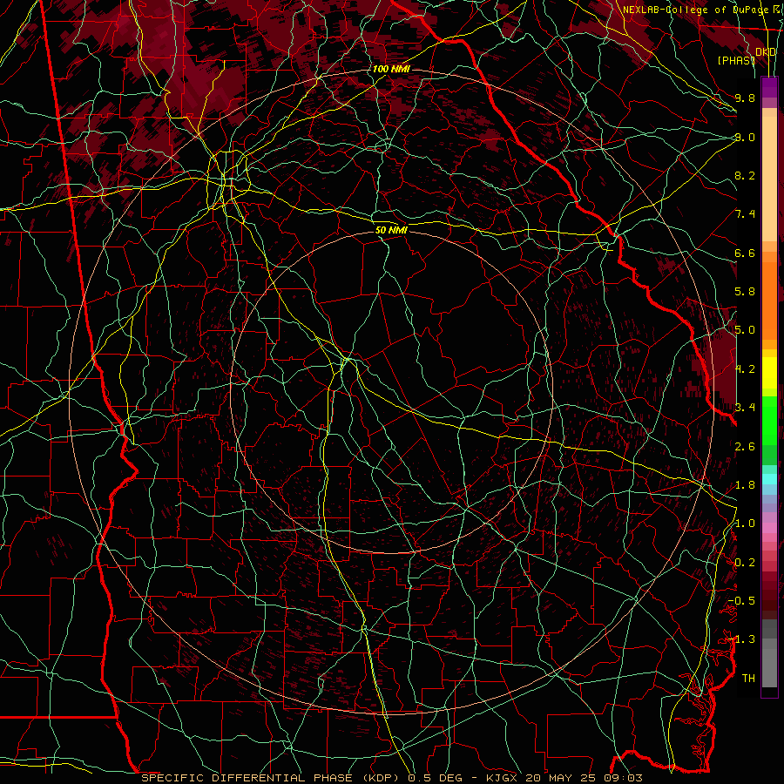Click the 1.0 scale value
Screen dimensions: 784x784
pyautogui.click(x=745, y=524)
